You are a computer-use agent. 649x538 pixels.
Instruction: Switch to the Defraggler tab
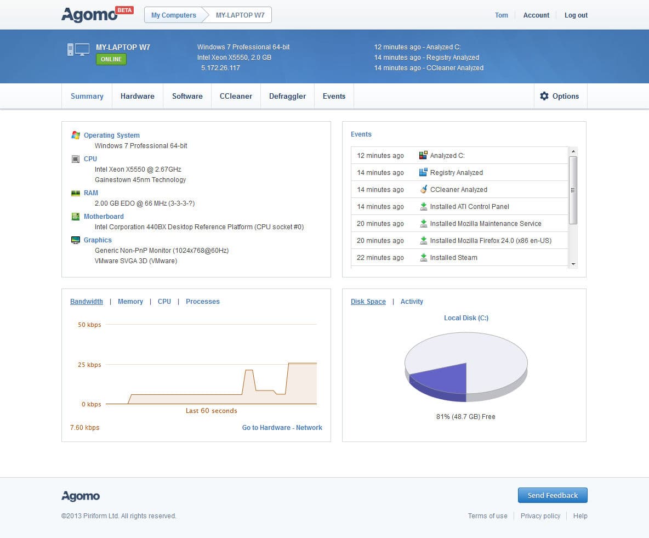[x=287, y=96]
